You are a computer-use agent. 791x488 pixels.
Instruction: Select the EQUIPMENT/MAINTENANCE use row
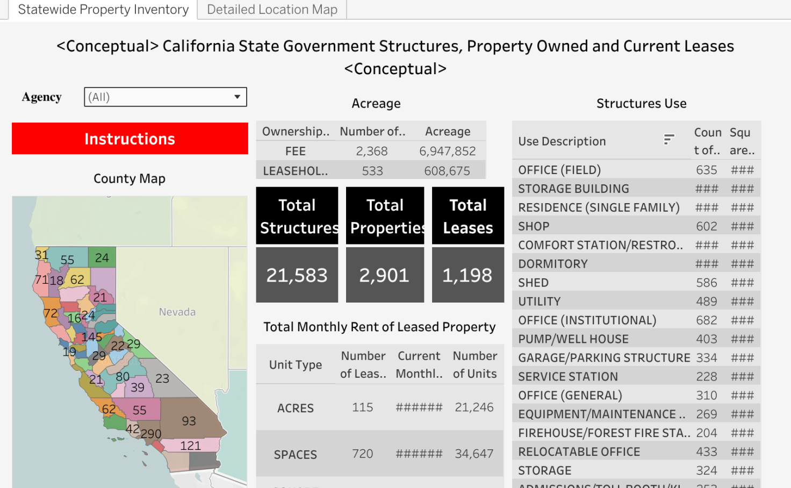click(637, 414)
